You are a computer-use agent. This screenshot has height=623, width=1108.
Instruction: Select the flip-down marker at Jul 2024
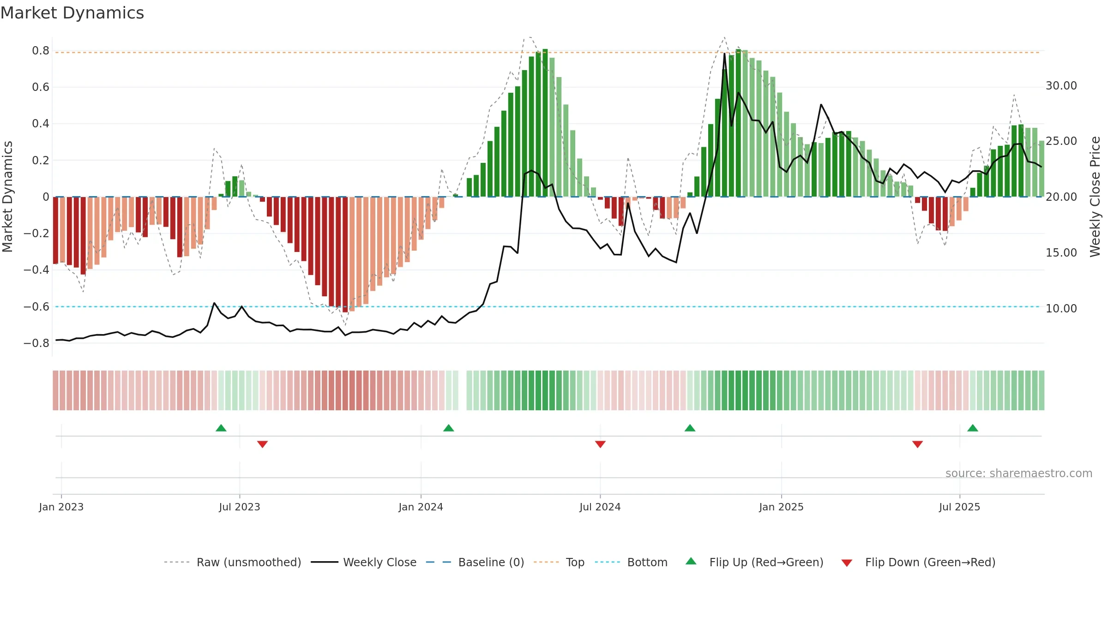tap(600, 444)
